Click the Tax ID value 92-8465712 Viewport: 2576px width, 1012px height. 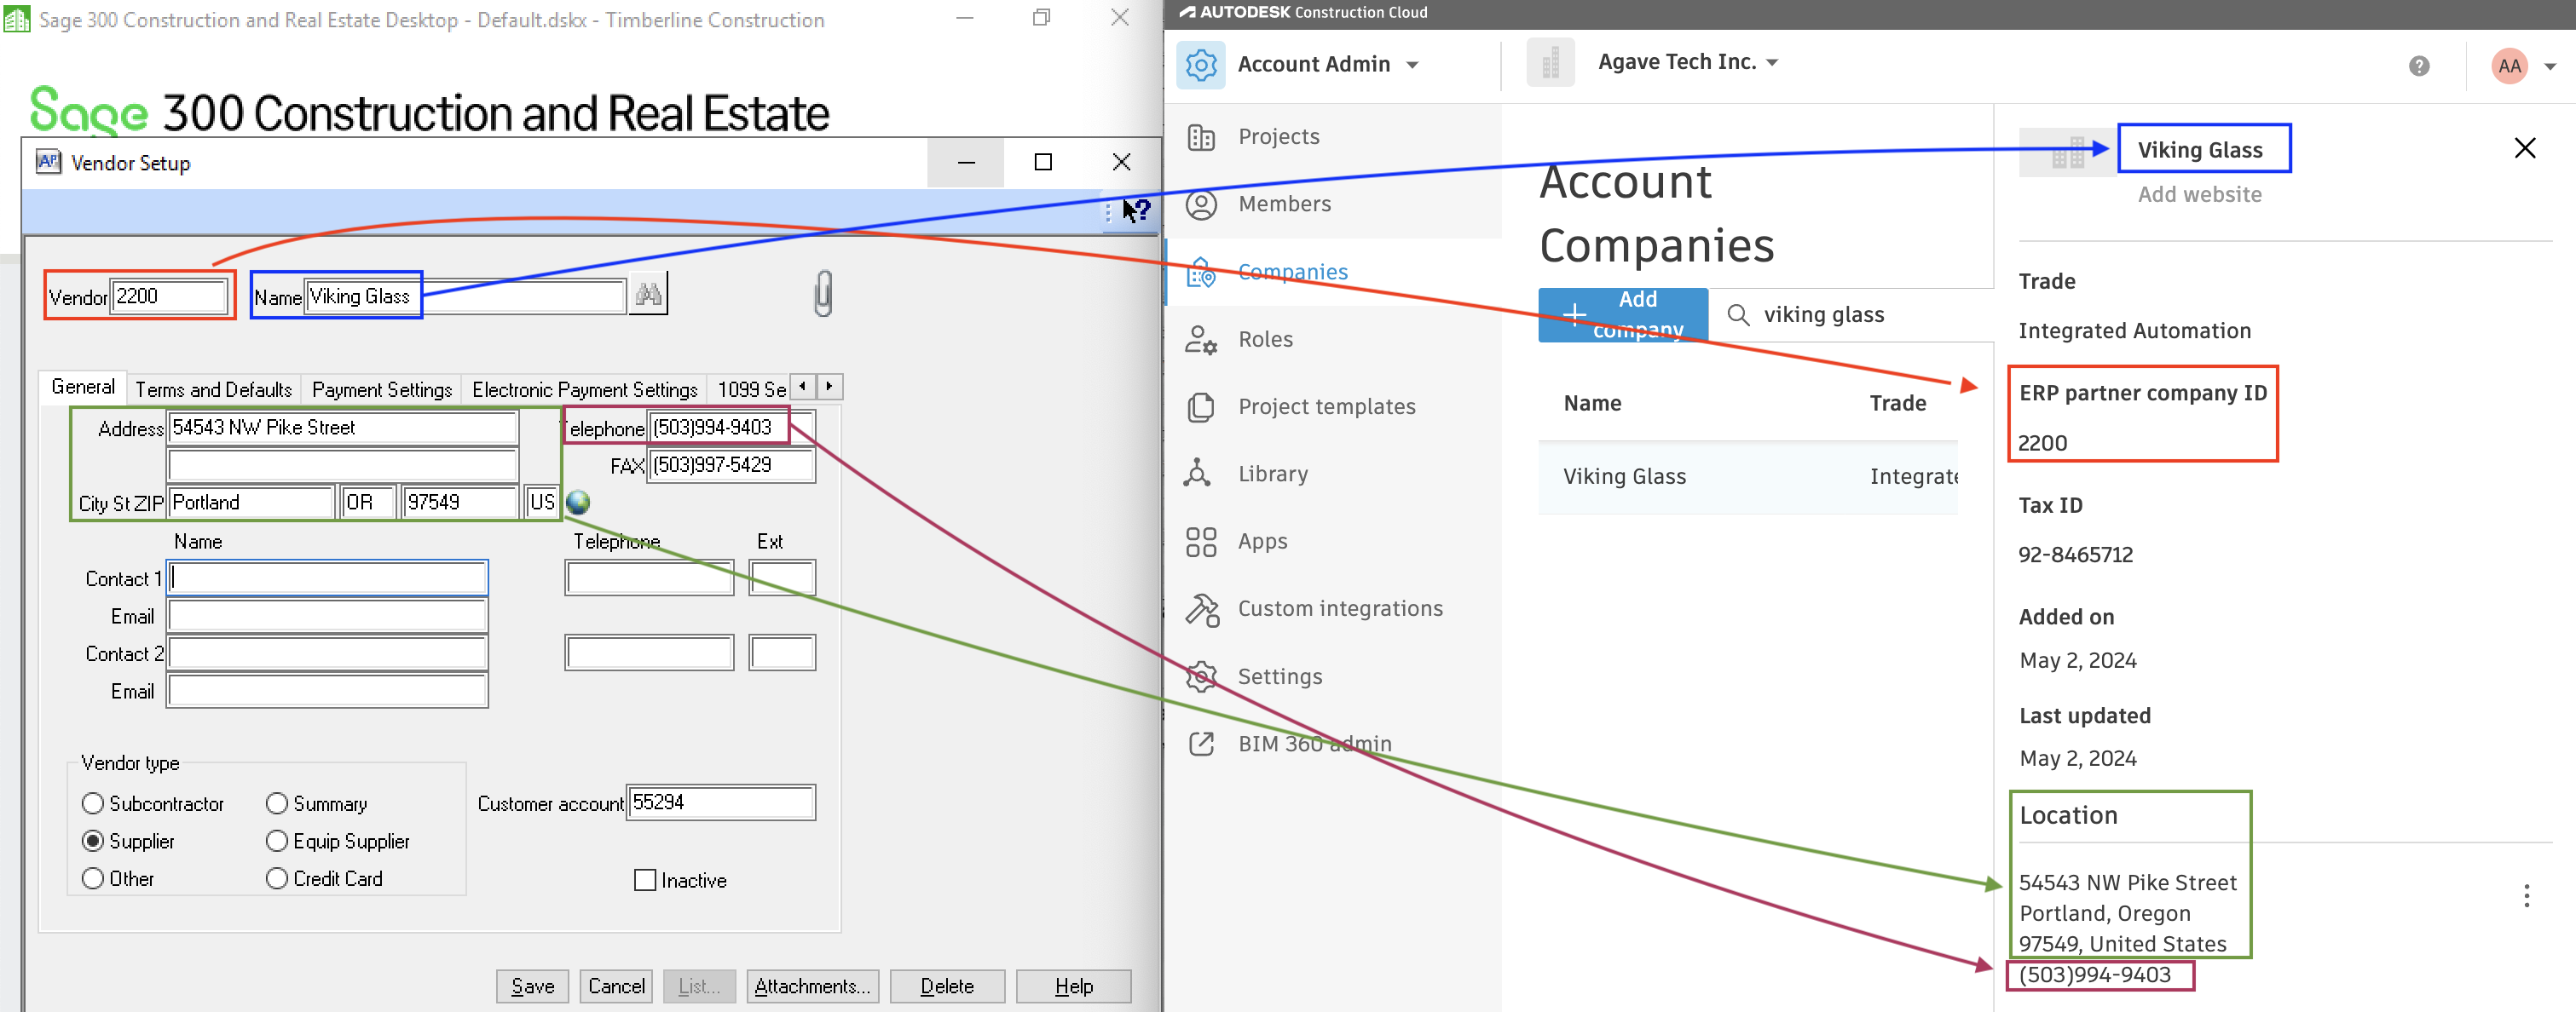tap(2075, 555)
